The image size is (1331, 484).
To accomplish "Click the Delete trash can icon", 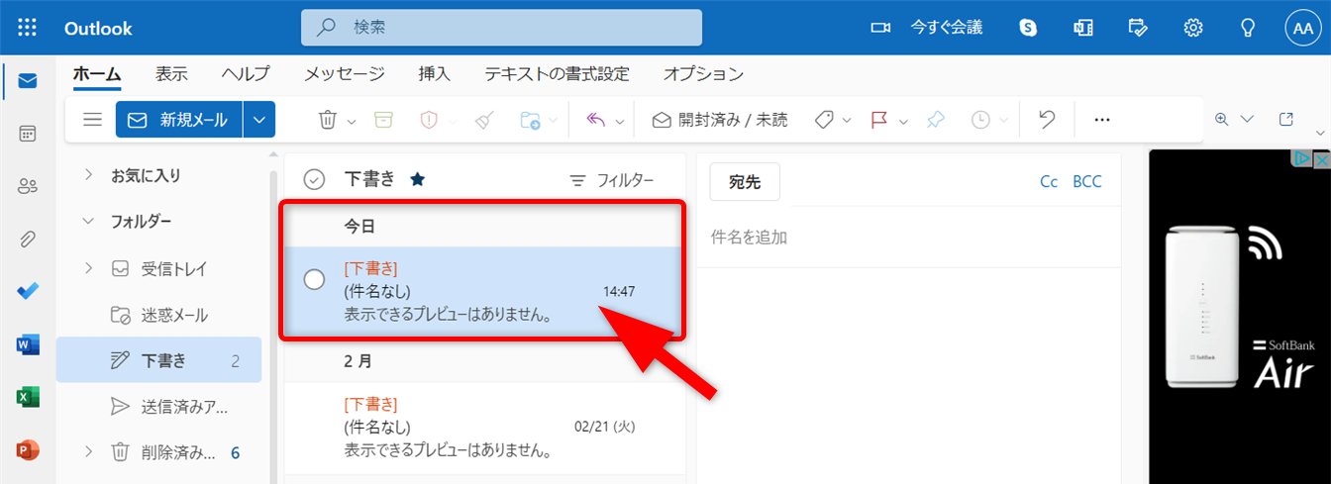I will (327, 120).
